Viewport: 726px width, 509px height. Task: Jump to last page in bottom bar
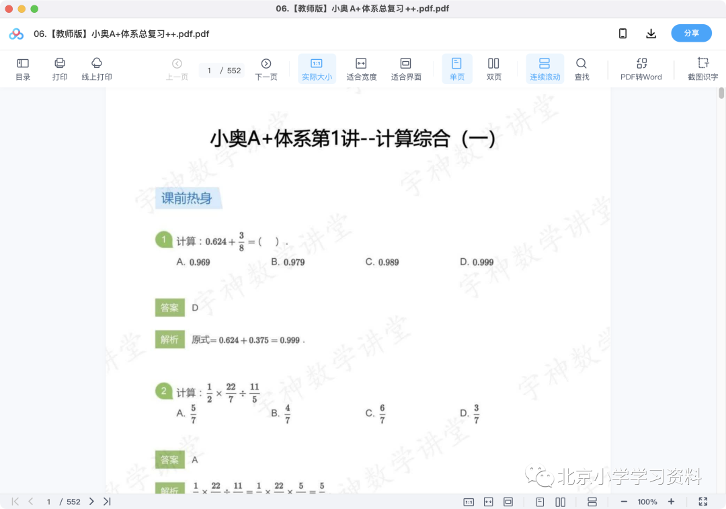[107, 502]
